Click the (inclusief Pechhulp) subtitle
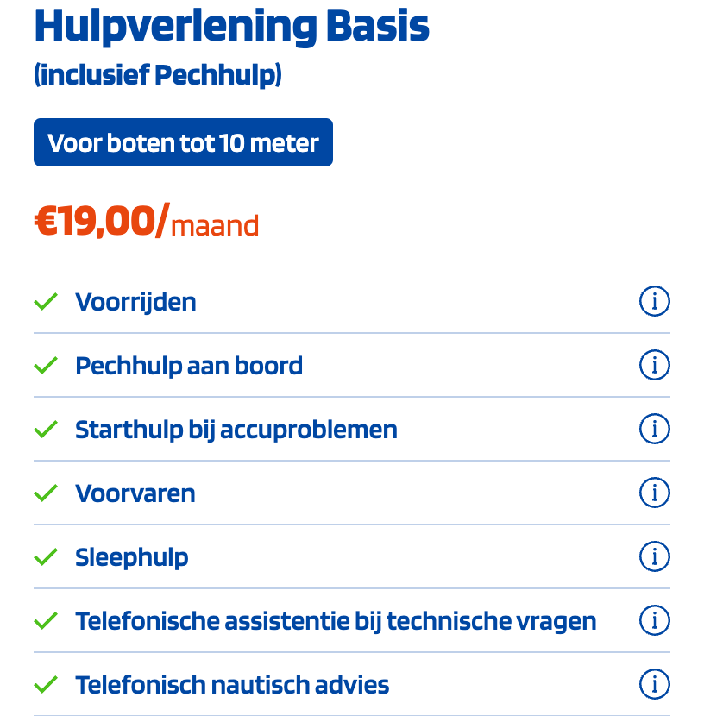The height and width of the screenshot is (716, 704). pyautogui.click(x=158, y=75)
